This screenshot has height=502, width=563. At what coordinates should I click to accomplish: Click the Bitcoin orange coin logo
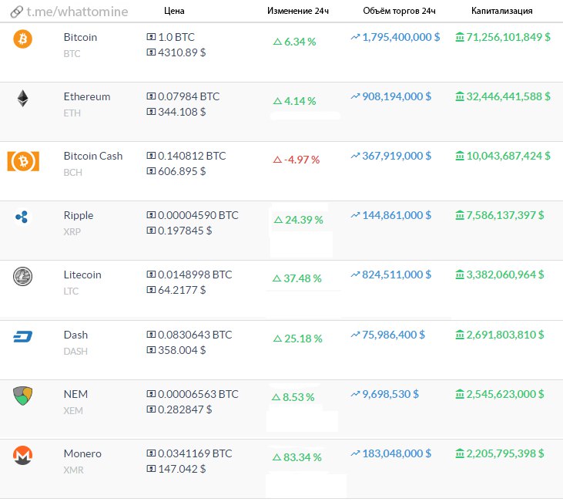[x=22, y=39]
